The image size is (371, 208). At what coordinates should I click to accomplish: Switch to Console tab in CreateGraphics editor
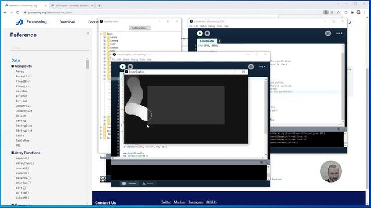pos(129,183)
